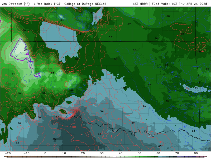Click the '-10' color scale label

(26, 153)
